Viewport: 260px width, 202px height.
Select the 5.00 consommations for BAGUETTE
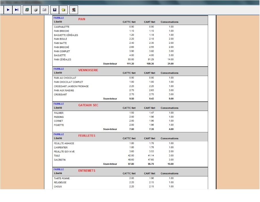click(x=171, y=55)
